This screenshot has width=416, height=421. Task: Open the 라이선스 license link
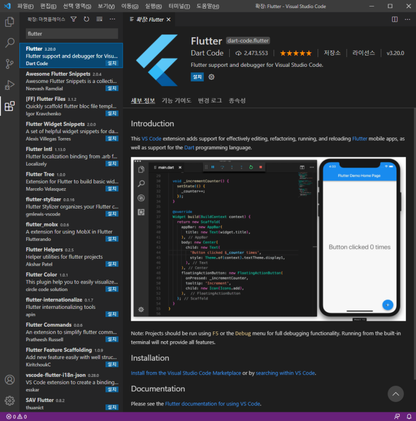363,53
